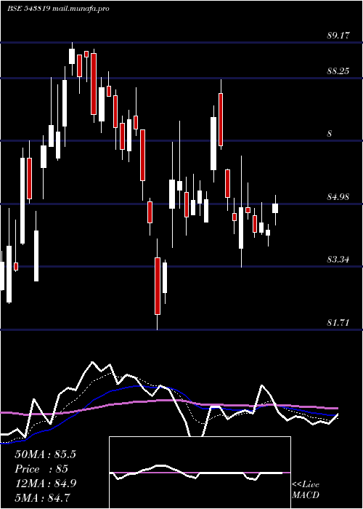Click the '12MA : 84.9' reading

click(x=46, y=484)
